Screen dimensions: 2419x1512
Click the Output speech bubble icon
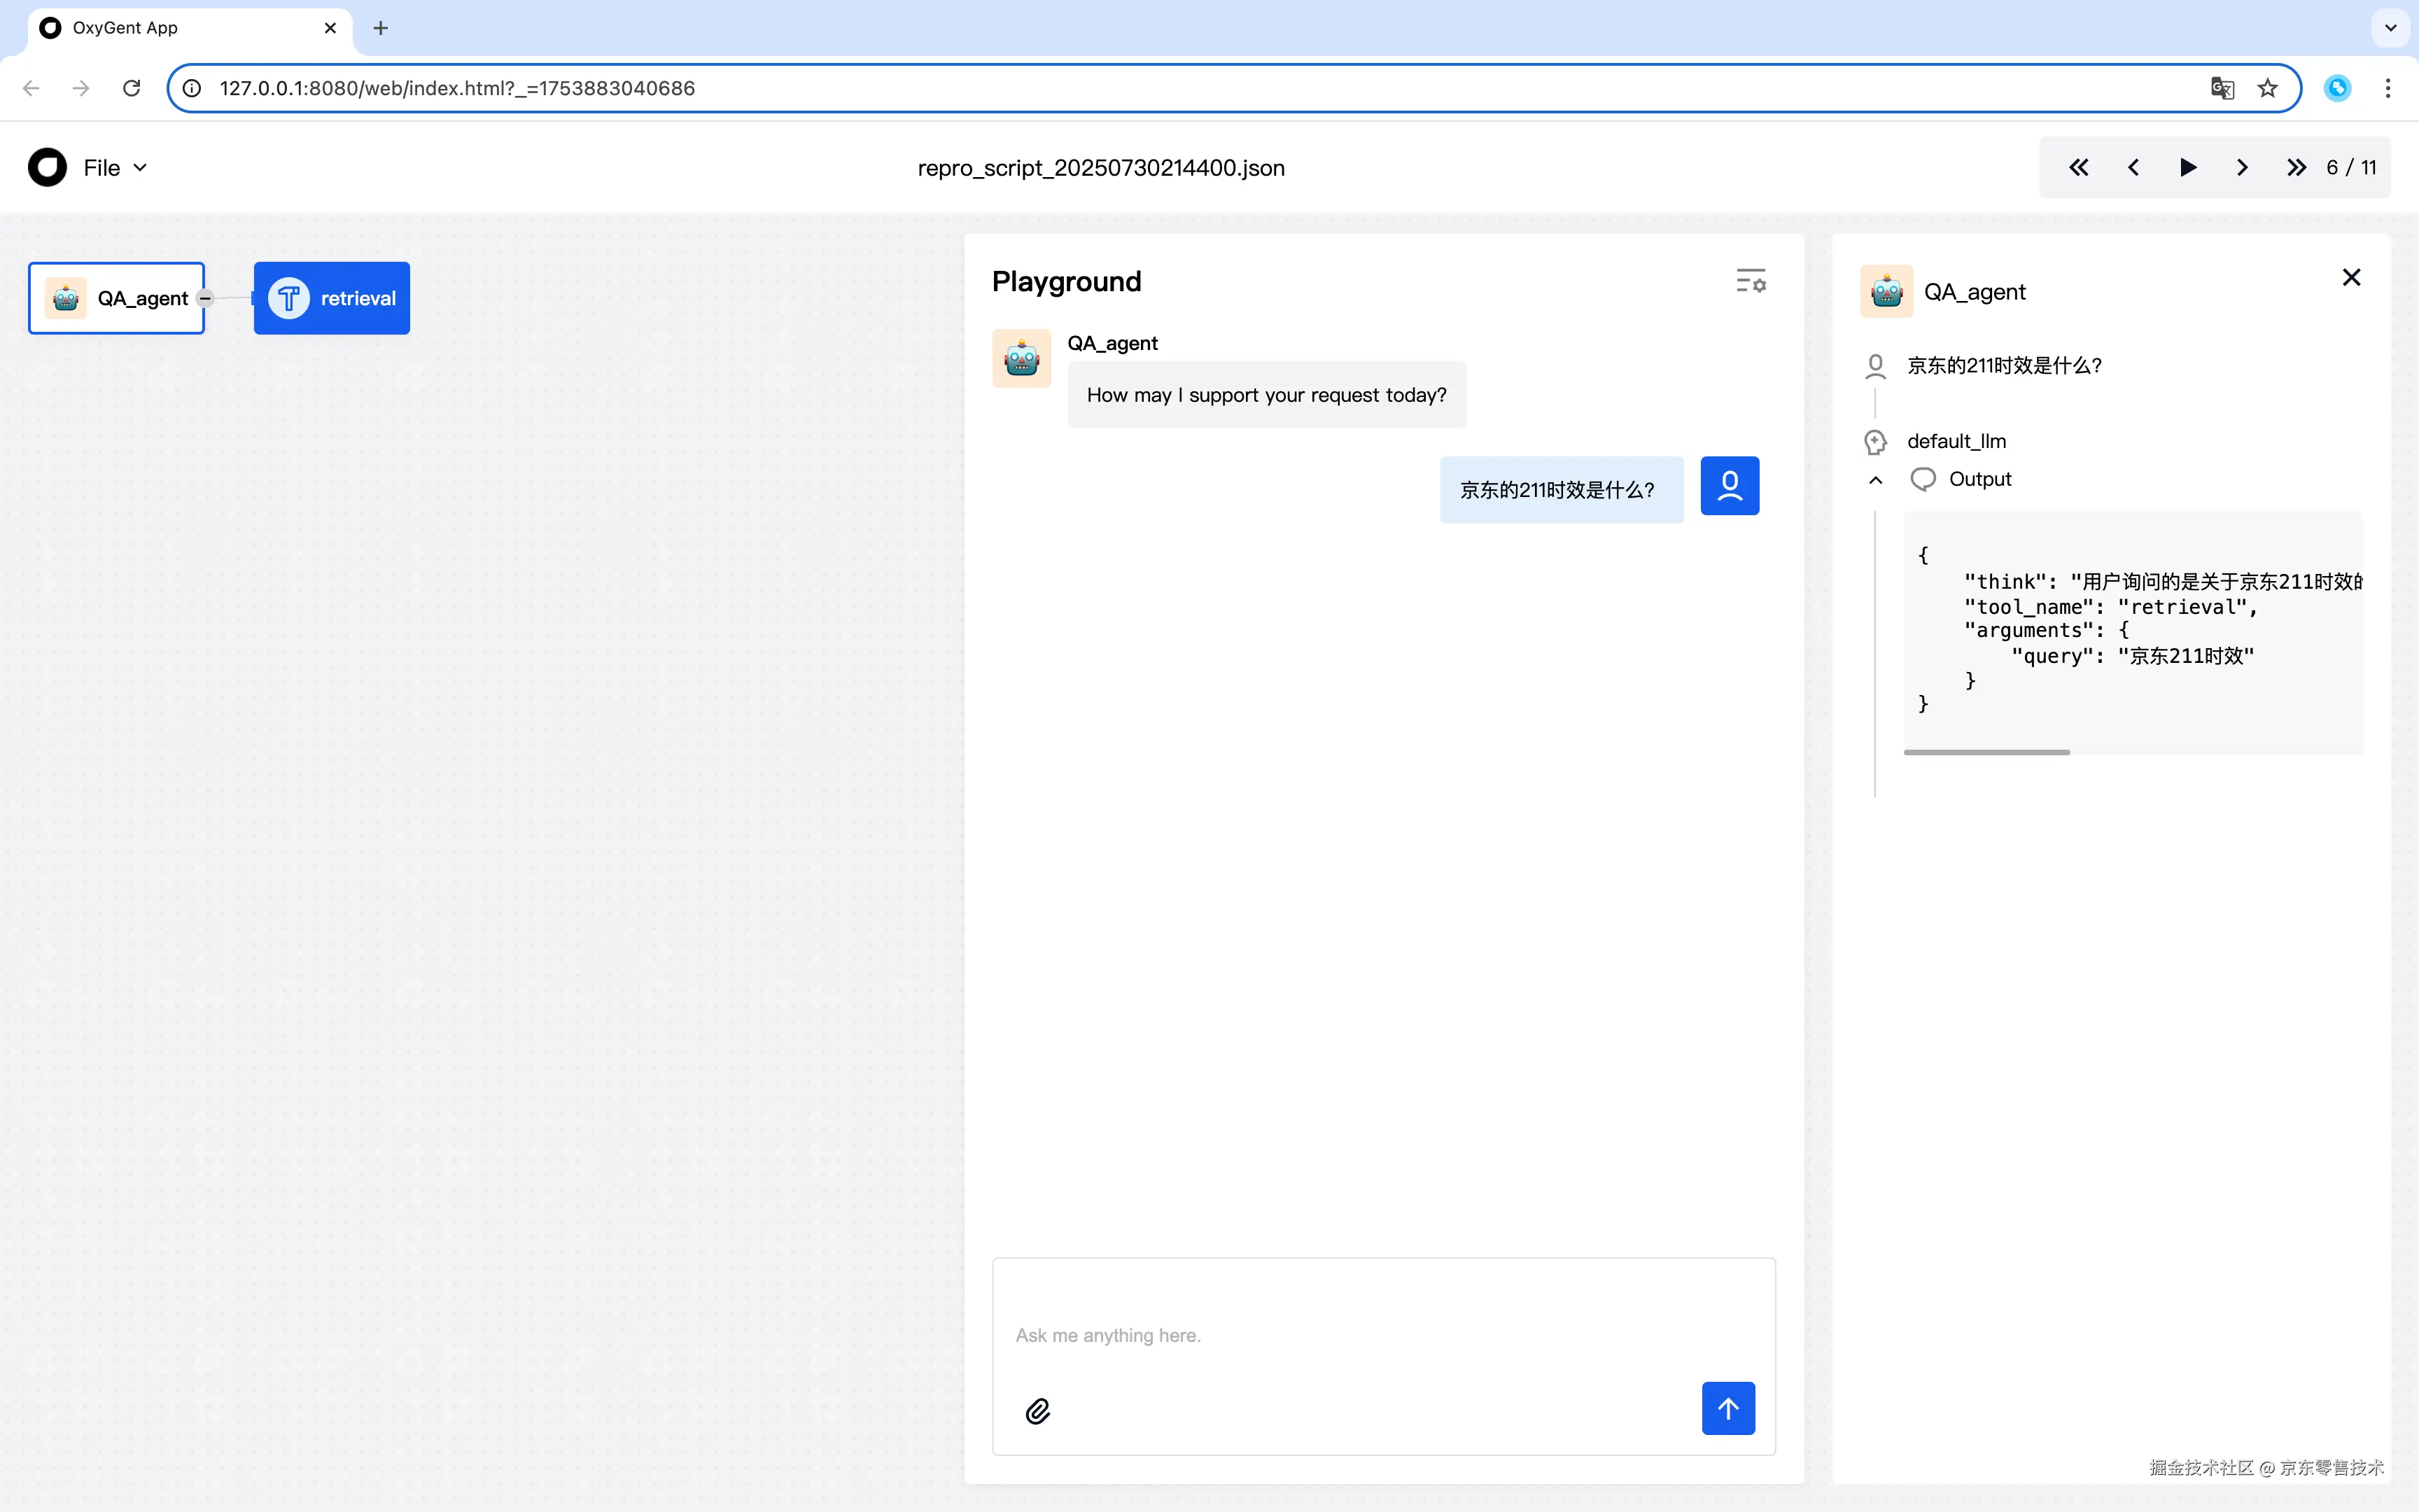pos(1923,480)
